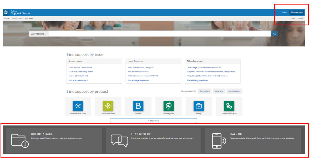Open the Culturegrams globe icon
This screenshot has width=310, height=160.
(169, 106)
